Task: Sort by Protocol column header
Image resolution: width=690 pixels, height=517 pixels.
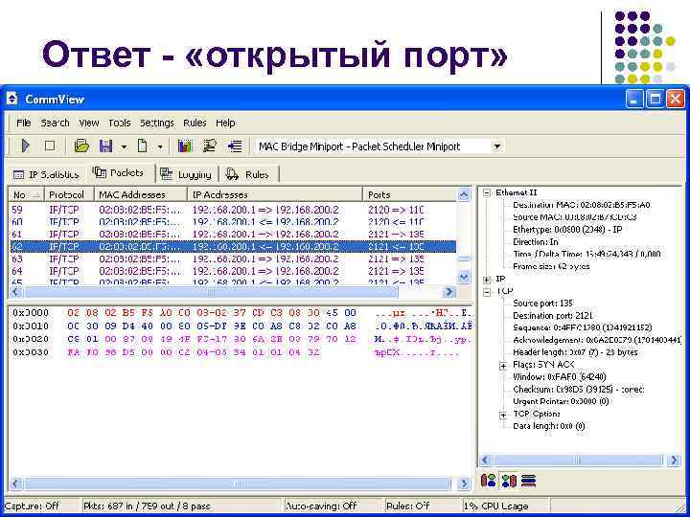Action: pos(69,194)
